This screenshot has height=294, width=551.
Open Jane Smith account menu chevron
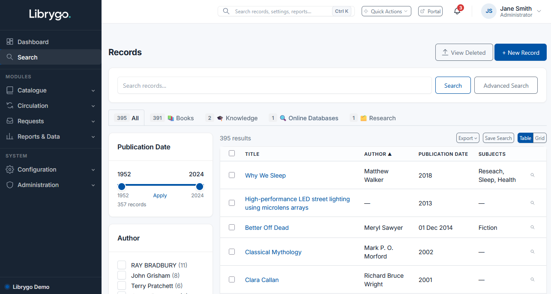[x=539, y=12]
